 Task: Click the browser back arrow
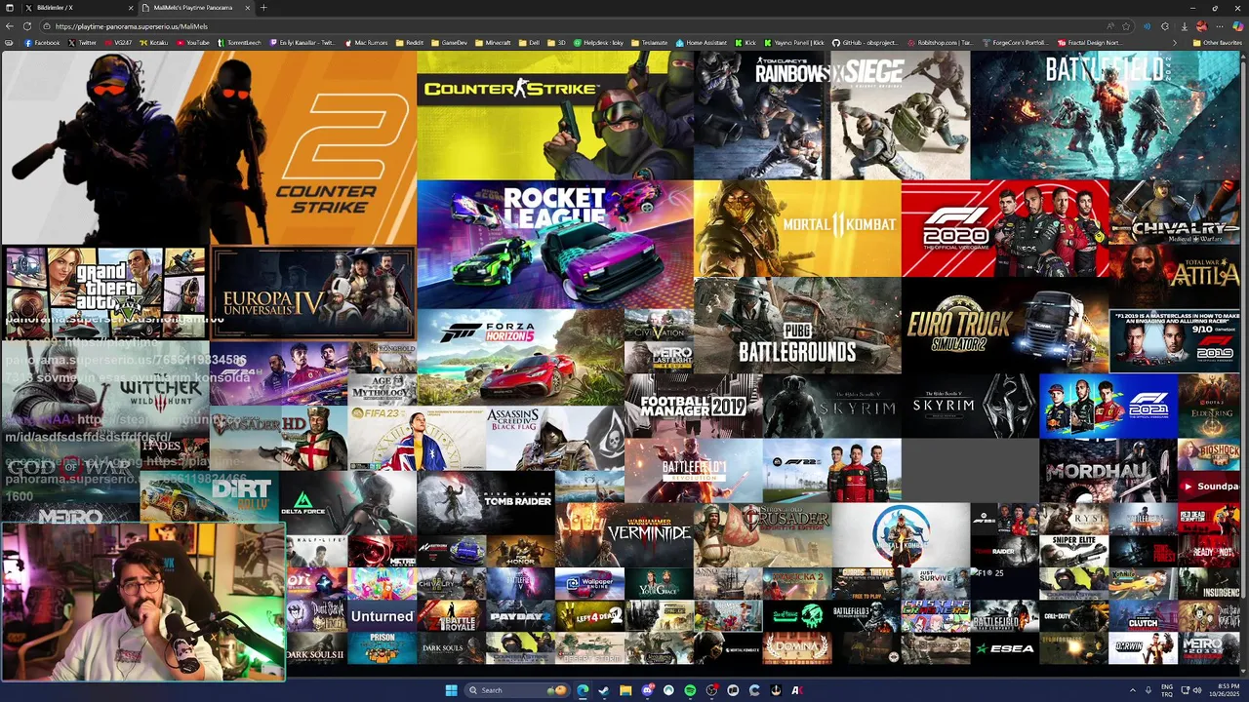coord(9,26)
